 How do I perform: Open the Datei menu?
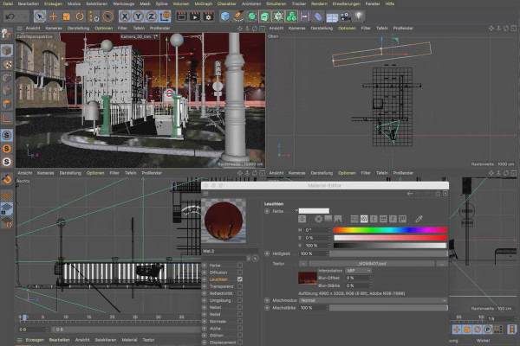pyautogui.click(x=8, y=3)
